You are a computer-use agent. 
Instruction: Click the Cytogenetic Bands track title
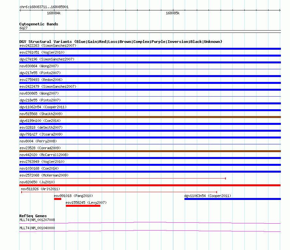(x=39, y=24)
